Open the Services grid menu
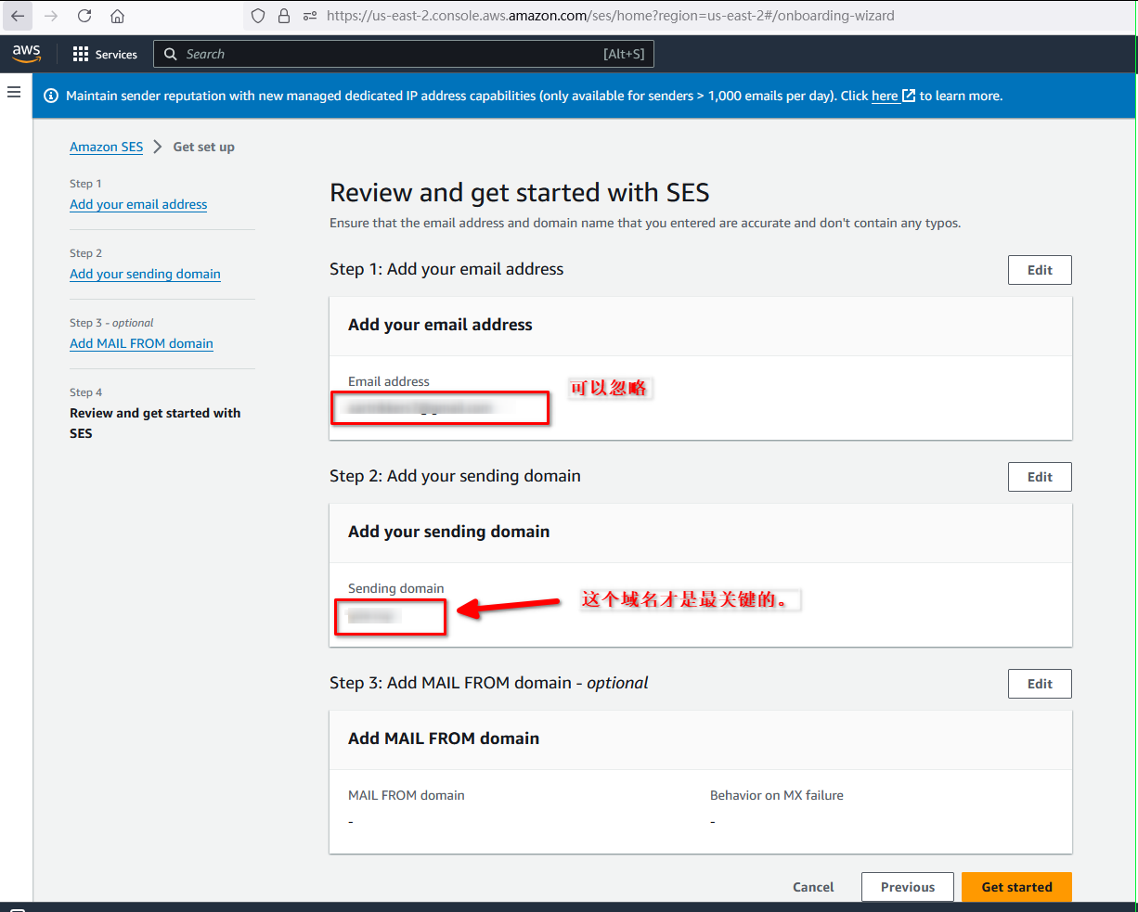The width and height of the screenshot is (1138, 912). (105, 55)
